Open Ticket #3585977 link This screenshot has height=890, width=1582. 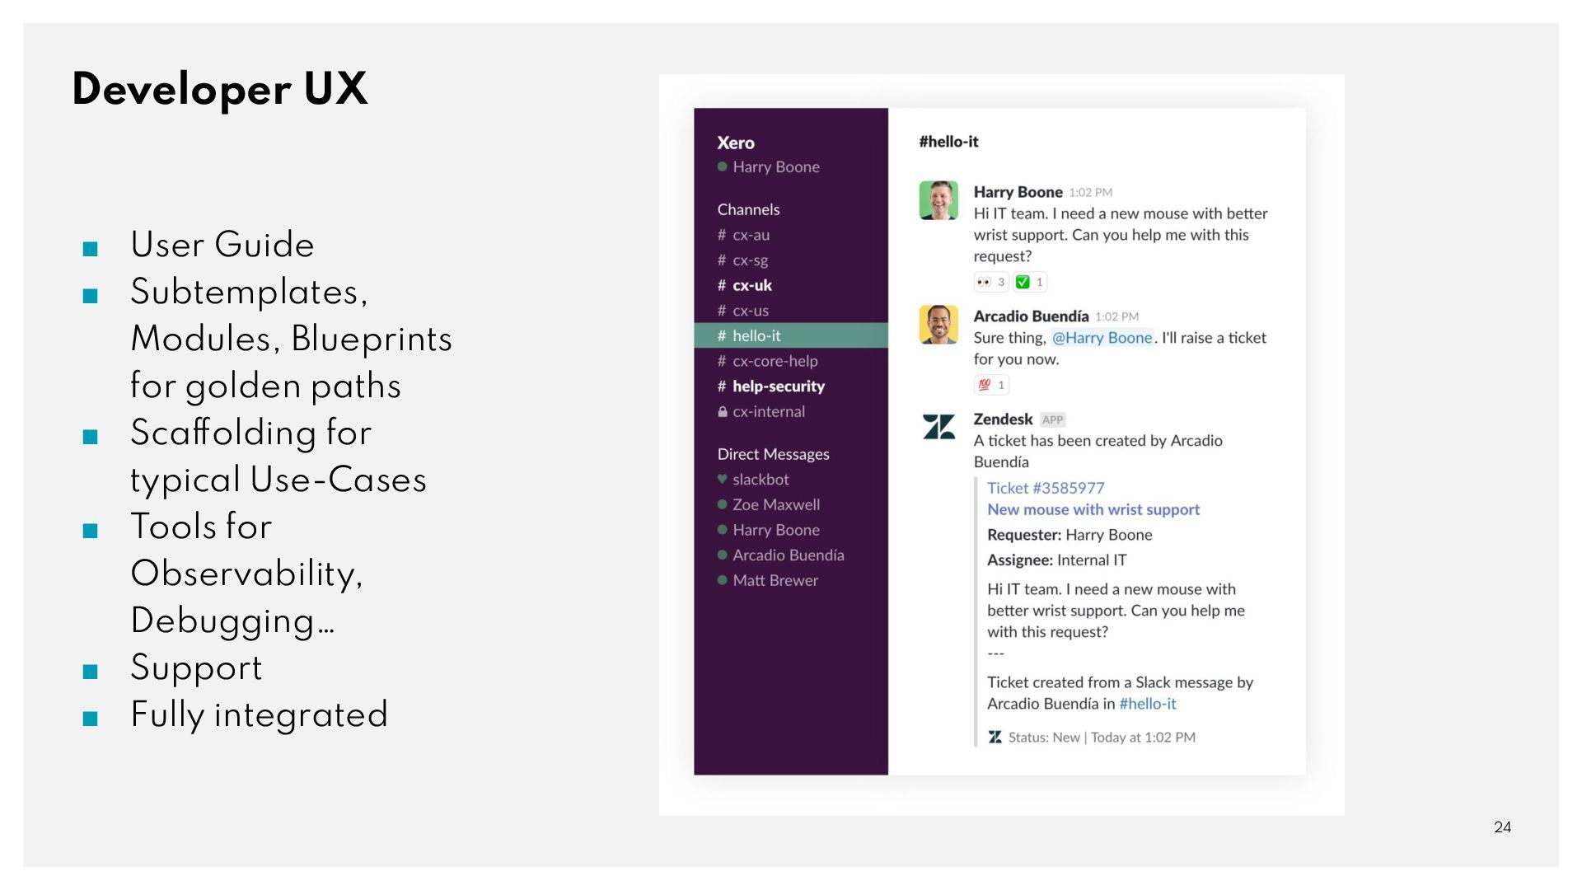point(1046,488)
